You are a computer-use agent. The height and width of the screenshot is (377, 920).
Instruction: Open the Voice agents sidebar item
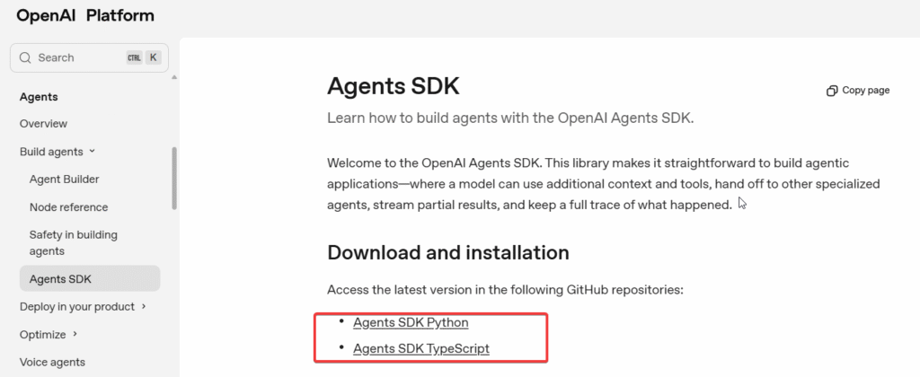52,363
